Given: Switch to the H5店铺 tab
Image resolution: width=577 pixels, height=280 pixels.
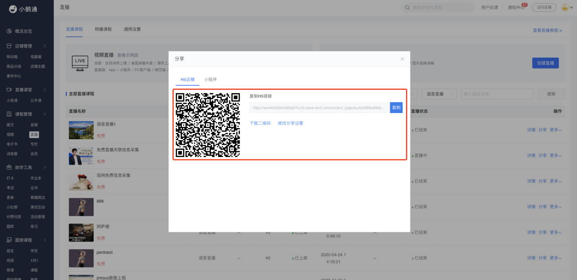Looking at the screenshot, I should [x=187, y=79].
